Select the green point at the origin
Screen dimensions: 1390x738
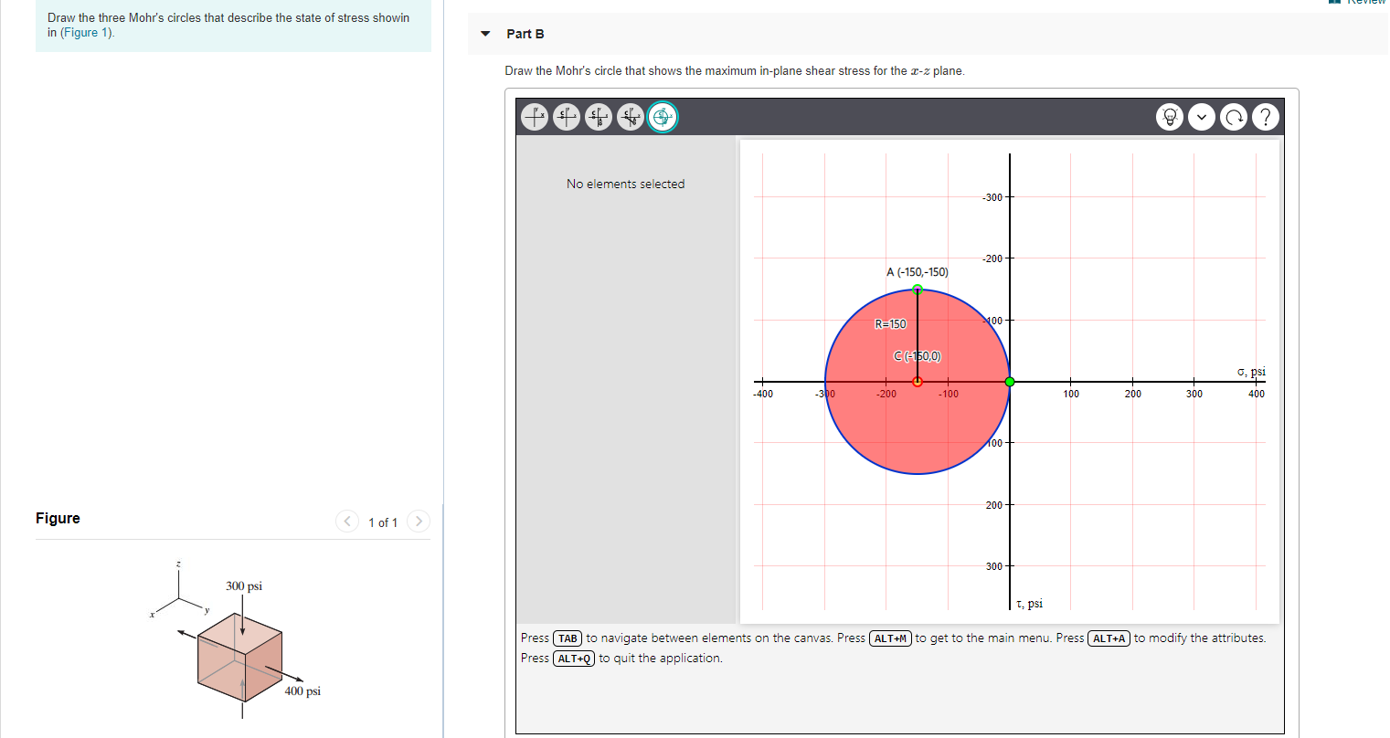click(1010, 382)
